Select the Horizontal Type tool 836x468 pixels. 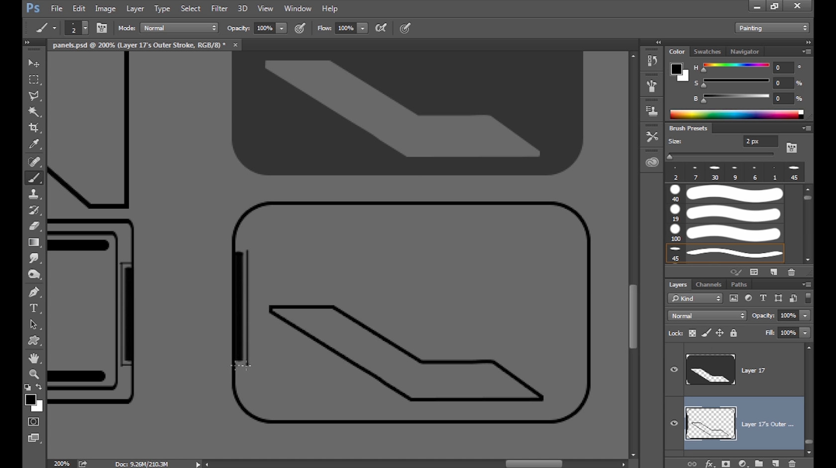(x=34, y=308)
